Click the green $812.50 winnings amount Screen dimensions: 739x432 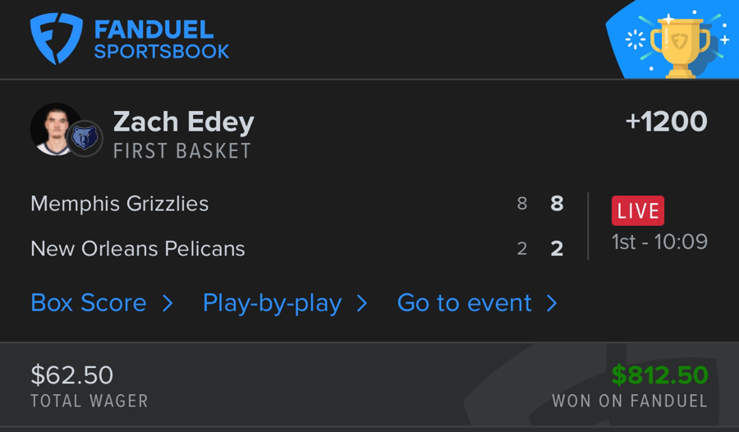coord(659,375)
